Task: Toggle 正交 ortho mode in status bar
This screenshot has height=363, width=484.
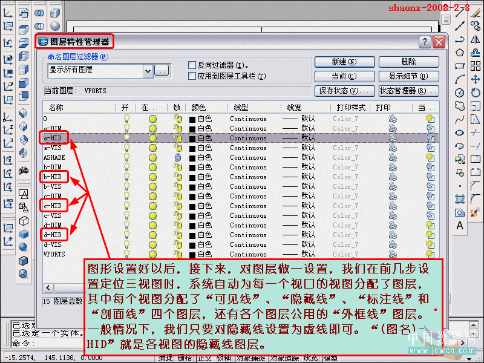Action: tap(204, 358)
